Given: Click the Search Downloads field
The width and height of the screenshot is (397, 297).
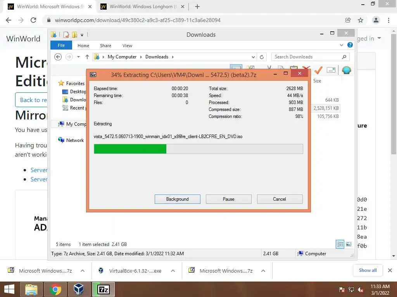Looking at the screenshot, I should (311, 57).
